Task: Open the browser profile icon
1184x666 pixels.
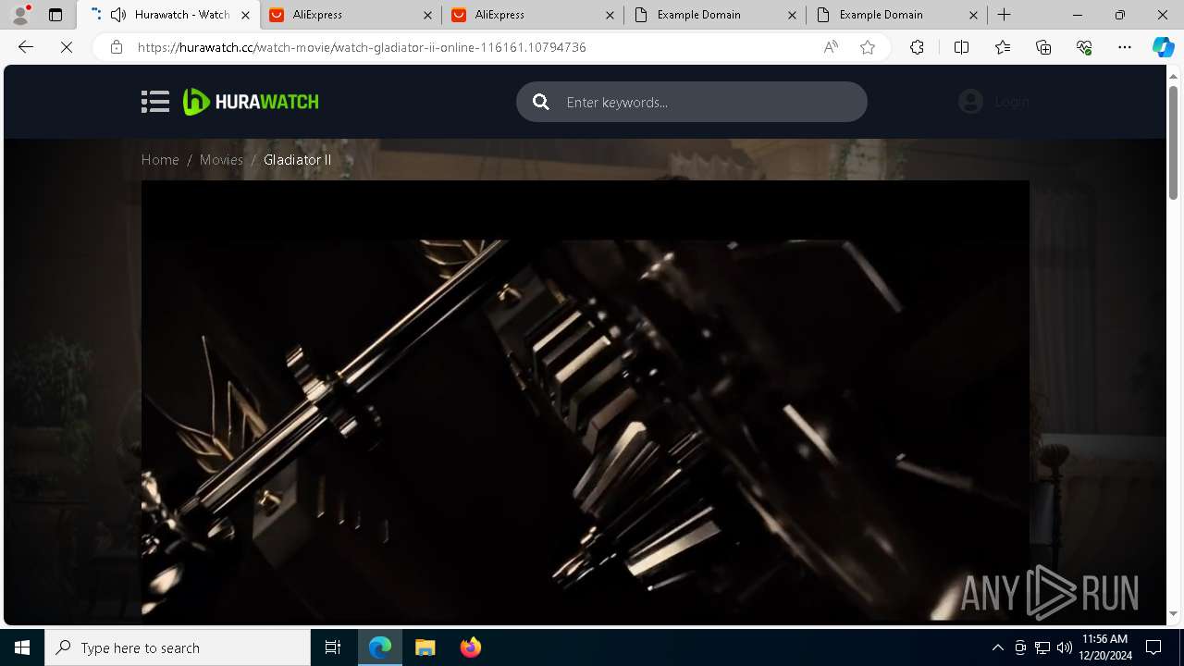Action: pyautogui.click(x=20, y=15)
